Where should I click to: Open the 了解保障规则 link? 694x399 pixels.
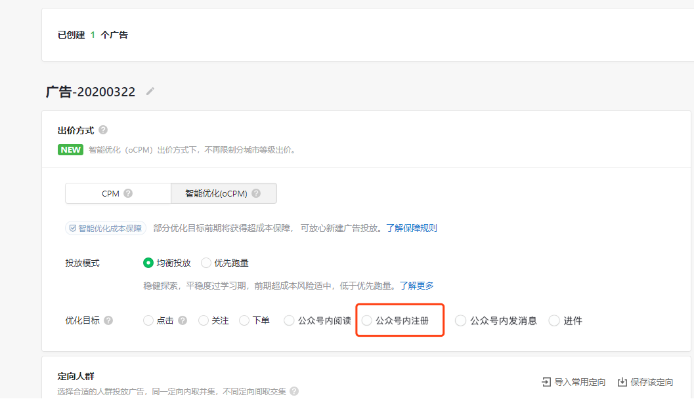pos(411,228)
